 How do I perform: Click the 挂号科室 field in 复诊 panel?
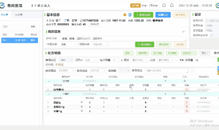coord(212,26)
